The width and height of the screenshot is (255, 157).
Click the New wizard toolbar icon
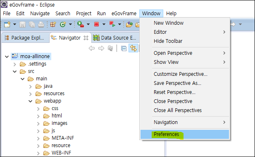pos(7,24)
